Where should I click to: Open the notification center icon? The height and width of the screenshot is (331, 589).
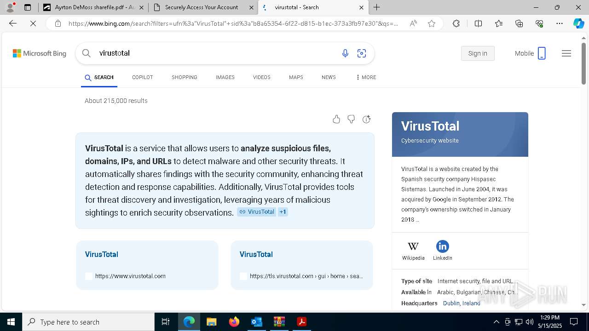point(574,322)
